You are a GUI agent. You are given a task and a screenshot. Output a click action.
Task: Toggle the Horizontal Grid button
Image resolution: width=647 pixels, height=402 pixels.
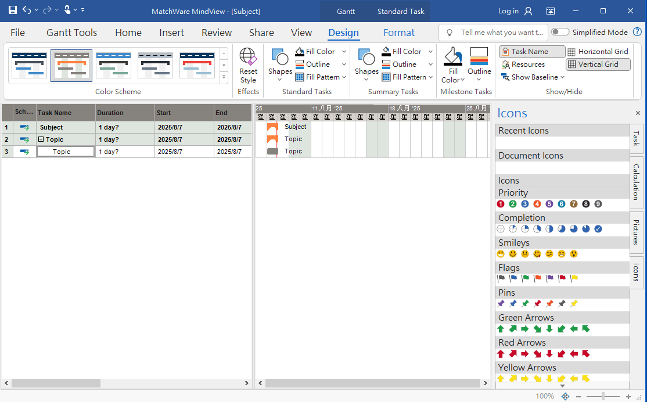(x=598, y=52)
